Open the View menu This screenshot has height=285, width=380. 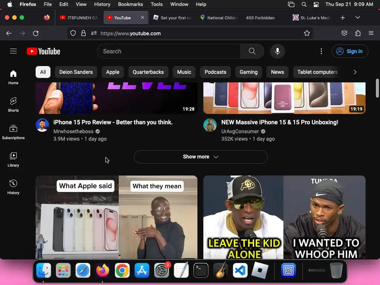click(81, 4)
